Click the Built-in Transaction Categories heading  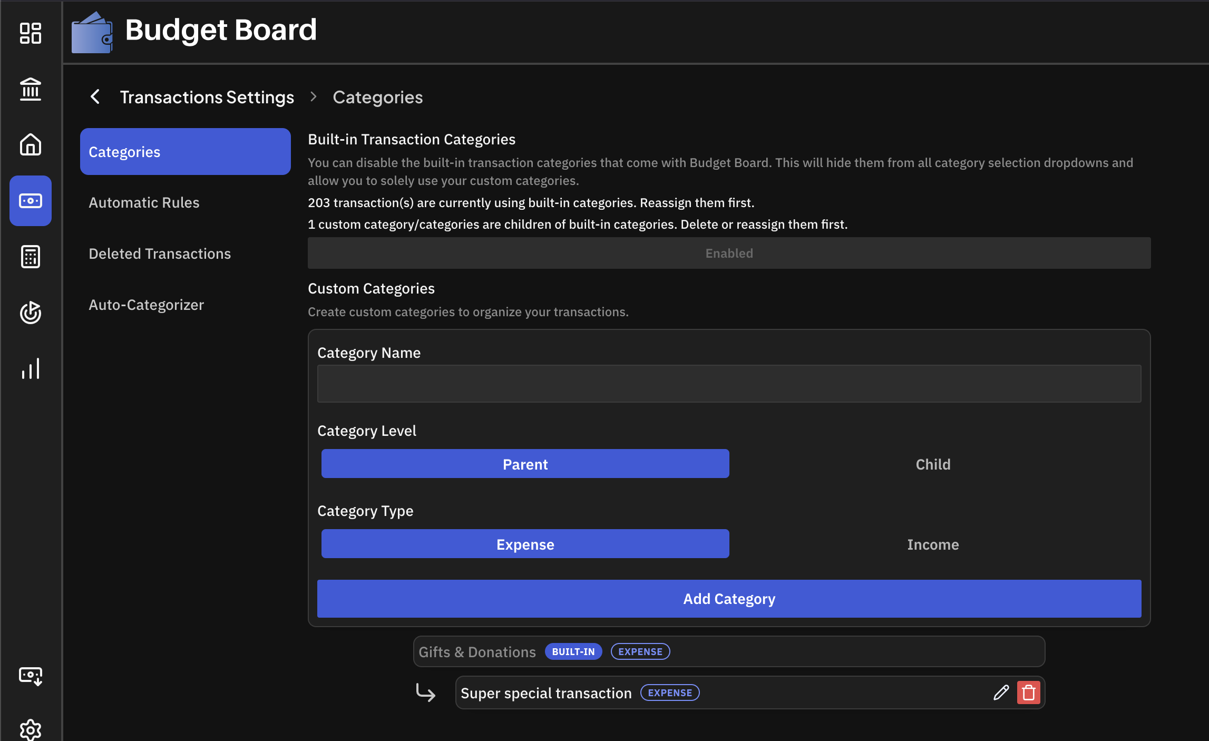pyautogui.click(x=412, y=139)
